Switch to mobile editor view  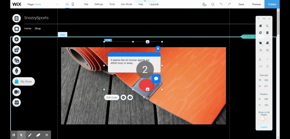coord(73,4)
